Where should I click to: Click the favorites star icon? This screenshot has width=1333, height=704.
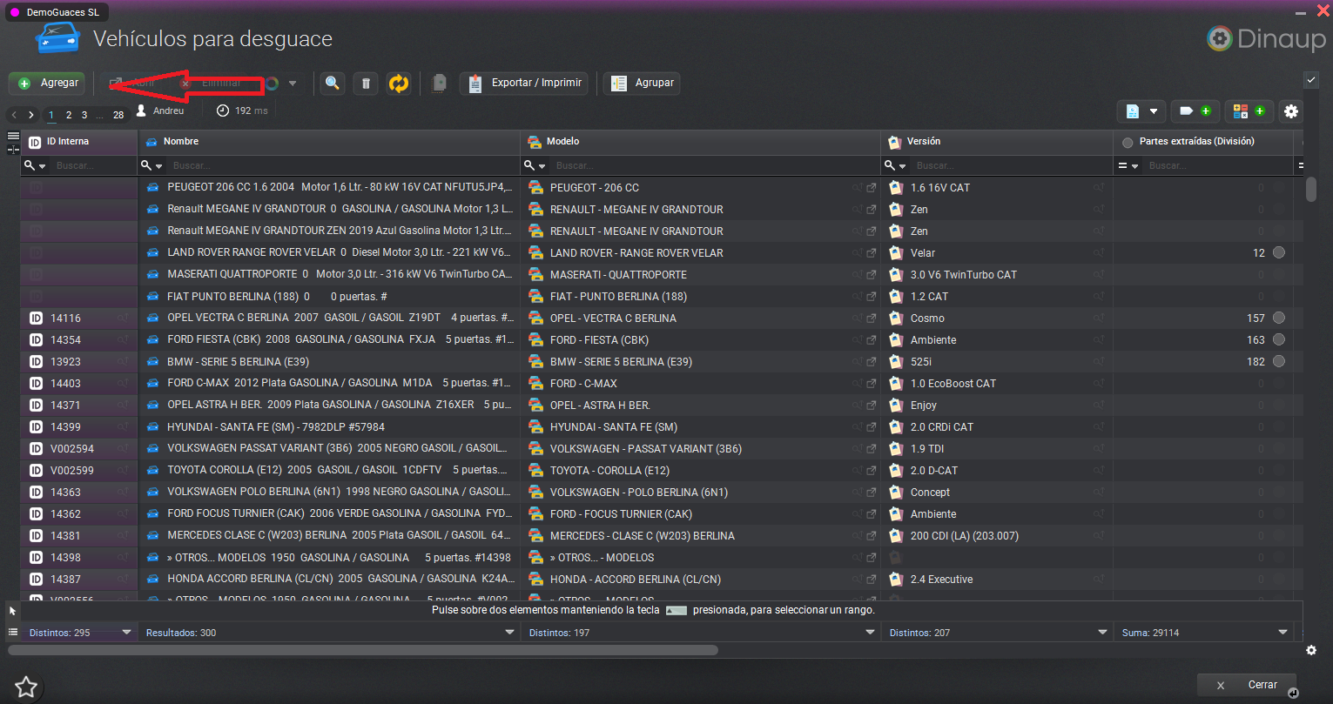26,687
